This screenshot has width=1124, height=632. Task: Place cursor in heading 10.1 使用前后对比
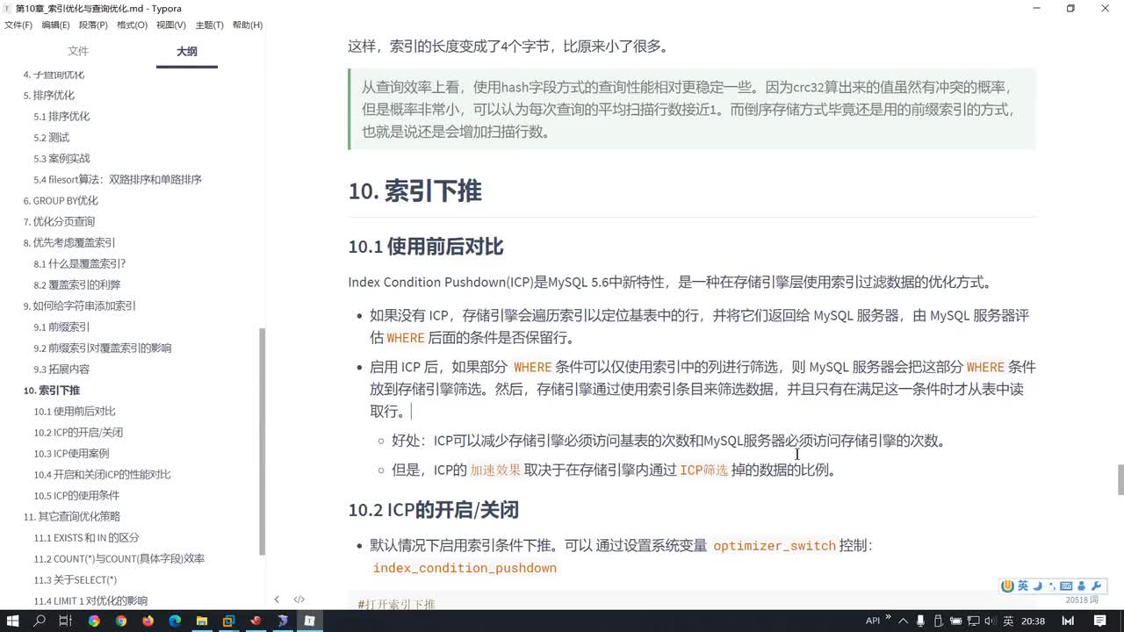tap(425, 247)
